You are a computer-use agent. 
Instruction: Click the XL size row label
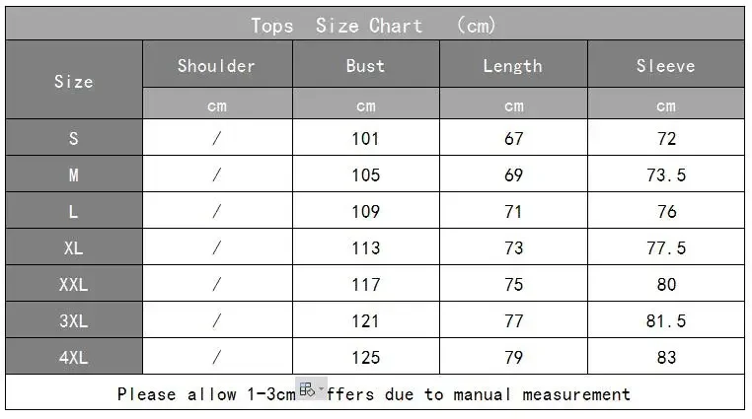(74, 248)
